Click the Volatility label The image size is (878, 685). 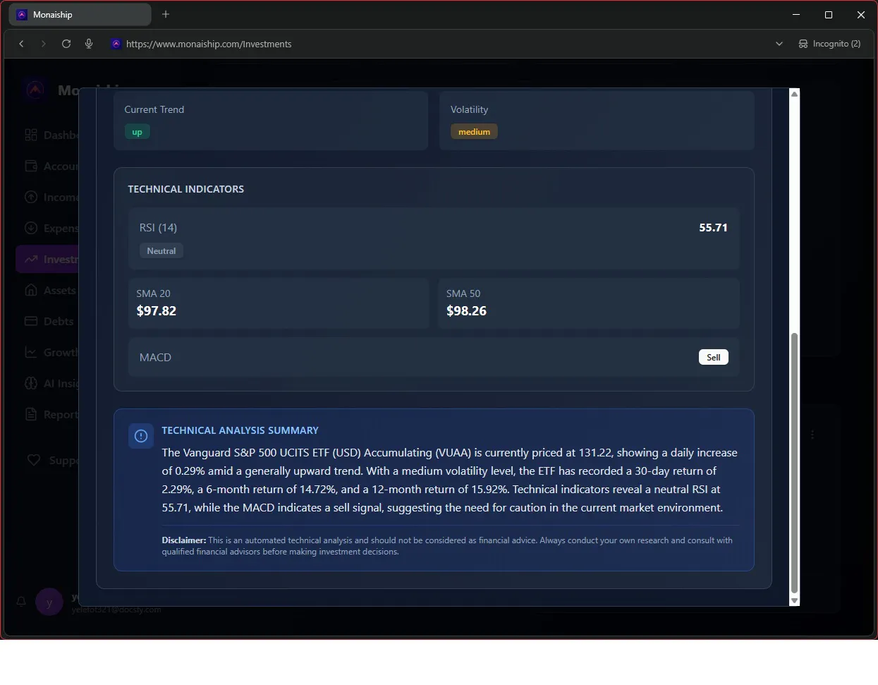(469, 109)
